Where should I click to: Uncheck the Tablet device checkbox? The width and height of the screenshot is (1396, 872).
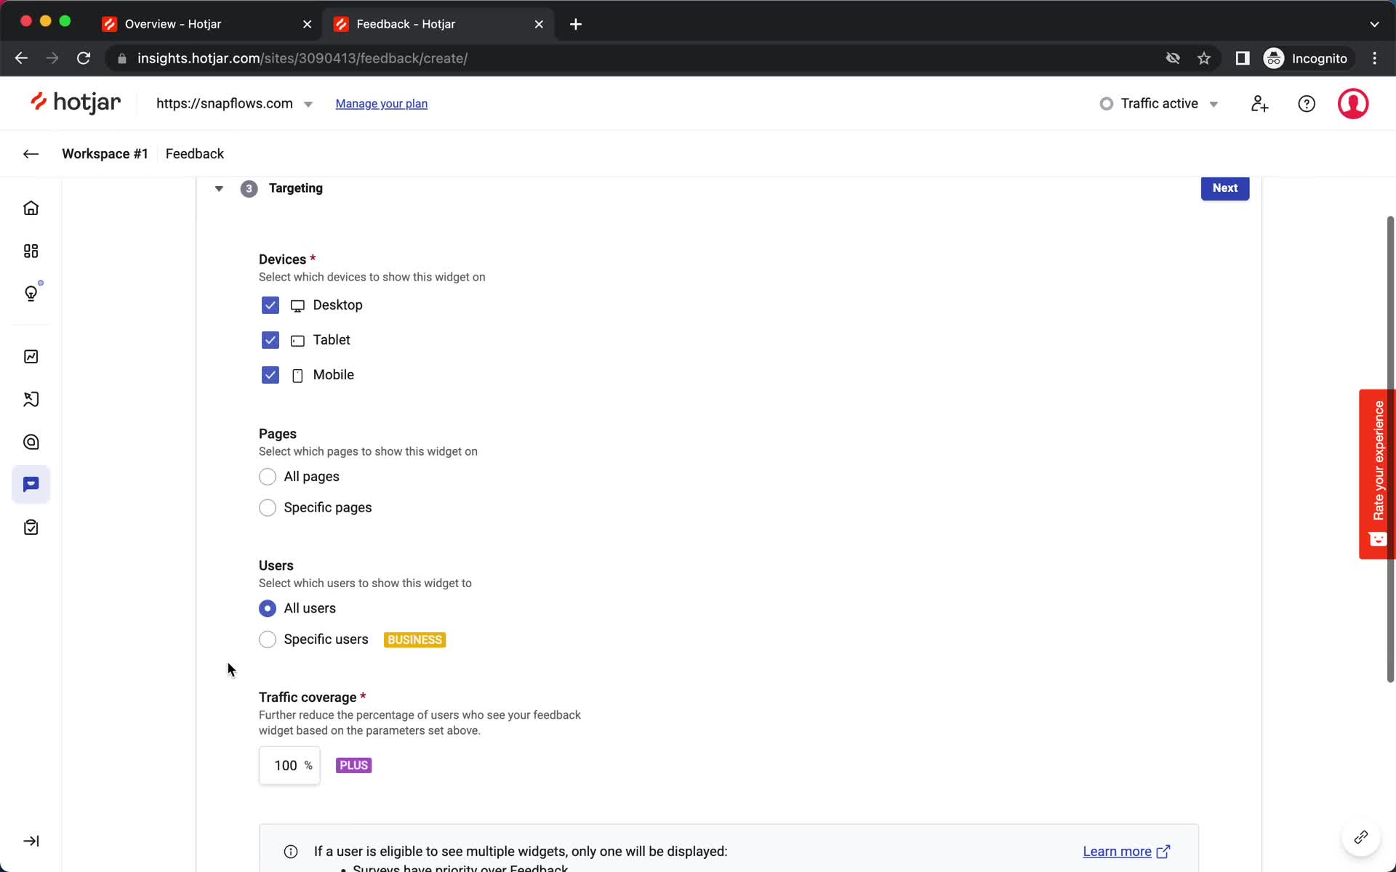[269, 339]
